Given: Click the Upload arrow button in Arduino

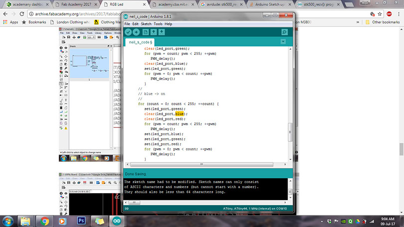Looking at the screenshot, I should click(x=136, y=32).
